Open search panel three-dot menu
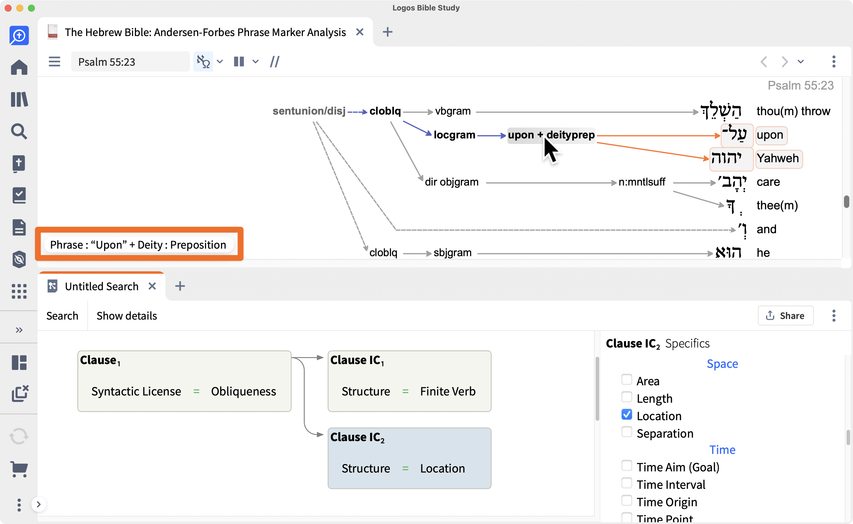This screenshot has height=524, width=853. pyautogui.click(x=834, y=316)
